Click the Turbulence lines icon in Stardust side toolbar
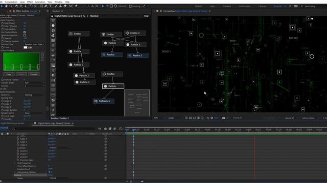The height and width of the screenshot is (183, 327). coord(53,41)
